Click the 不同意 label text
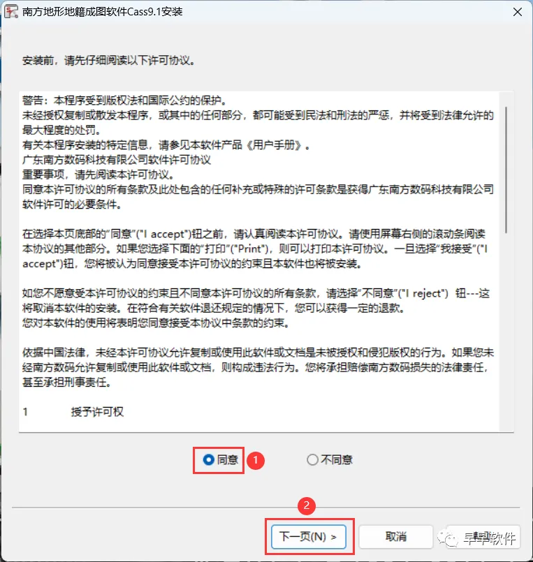Screen dimensions: 533x562 click(337, 459)
